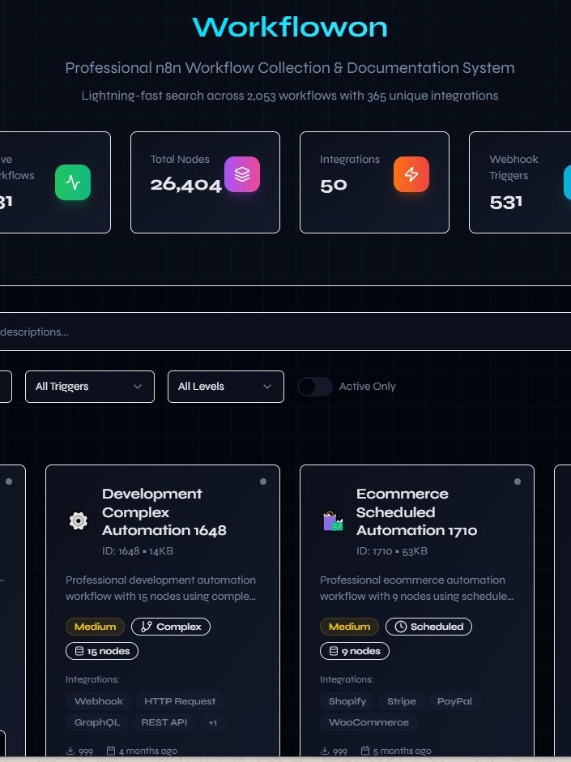Viewport: 571px width, 762px height.
Task: Click the search descriptions input field
Action: 285,332
